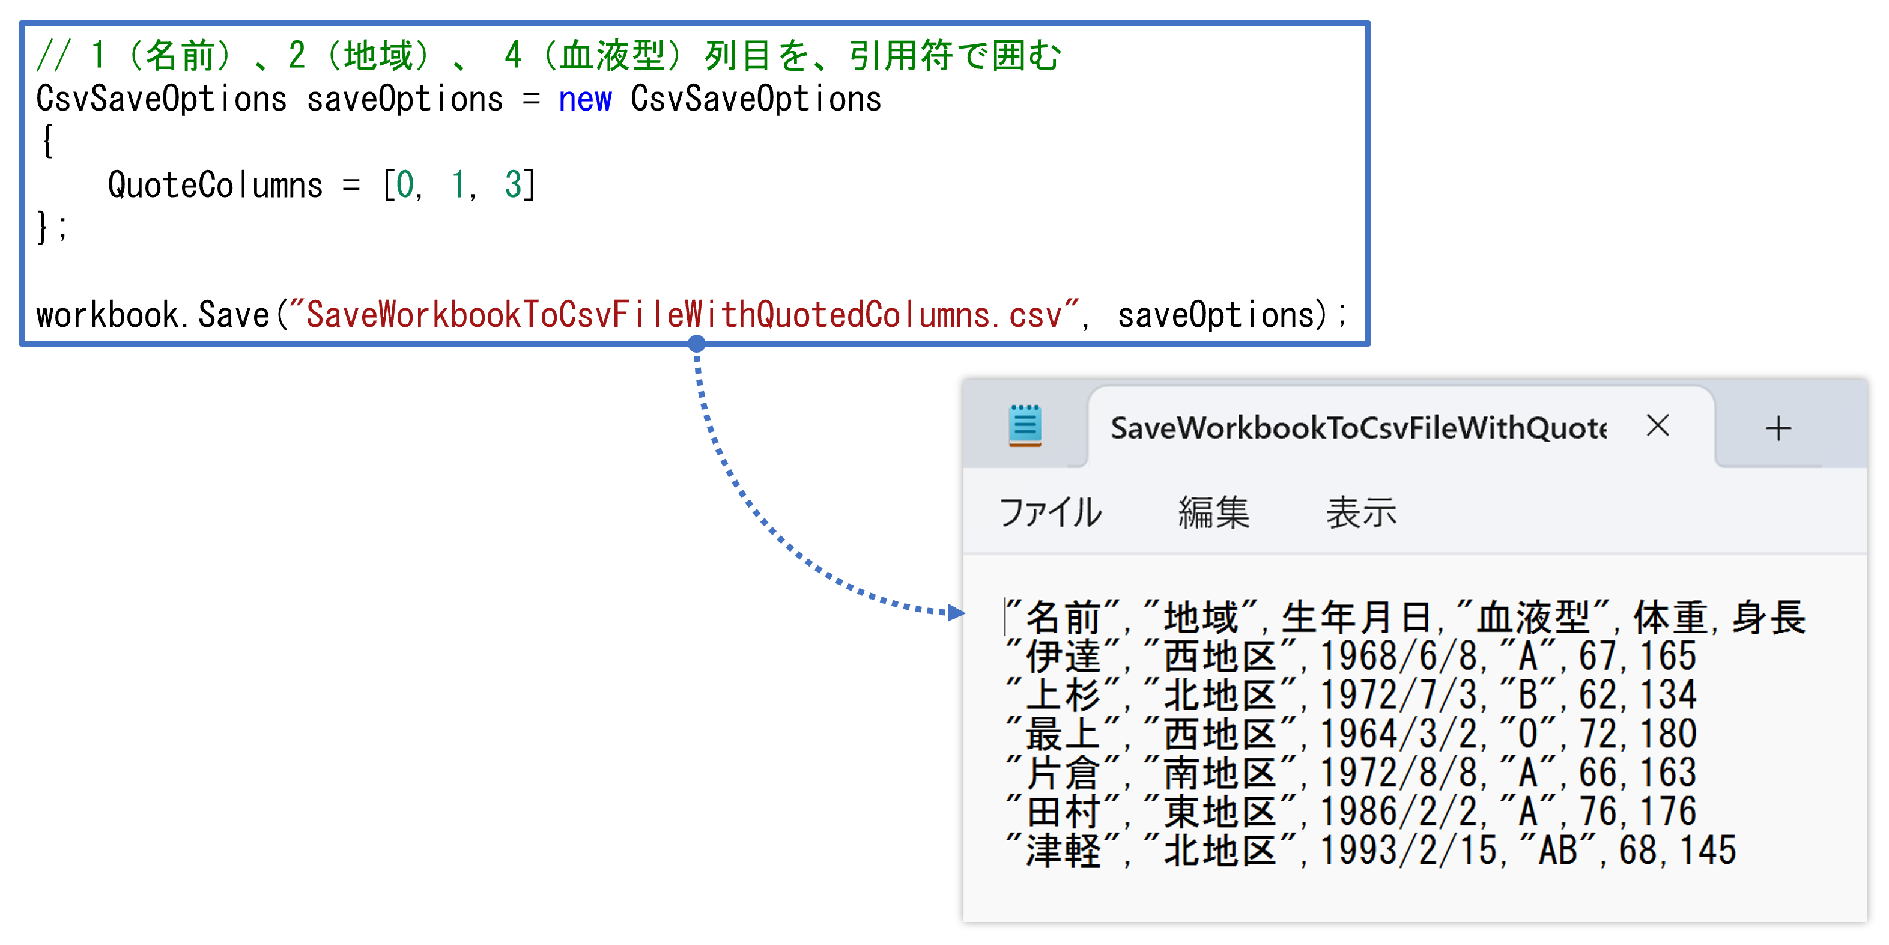Click the green comment line in code
This screenshot has height=945, width=1889.
[548, 56]
